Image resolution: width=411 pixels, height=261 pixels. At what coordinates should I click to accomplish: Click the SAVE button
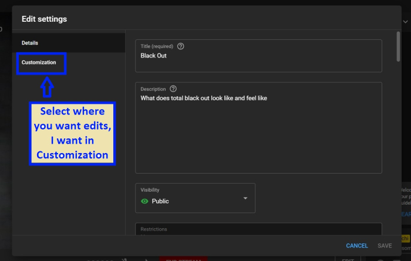point(385,246)
